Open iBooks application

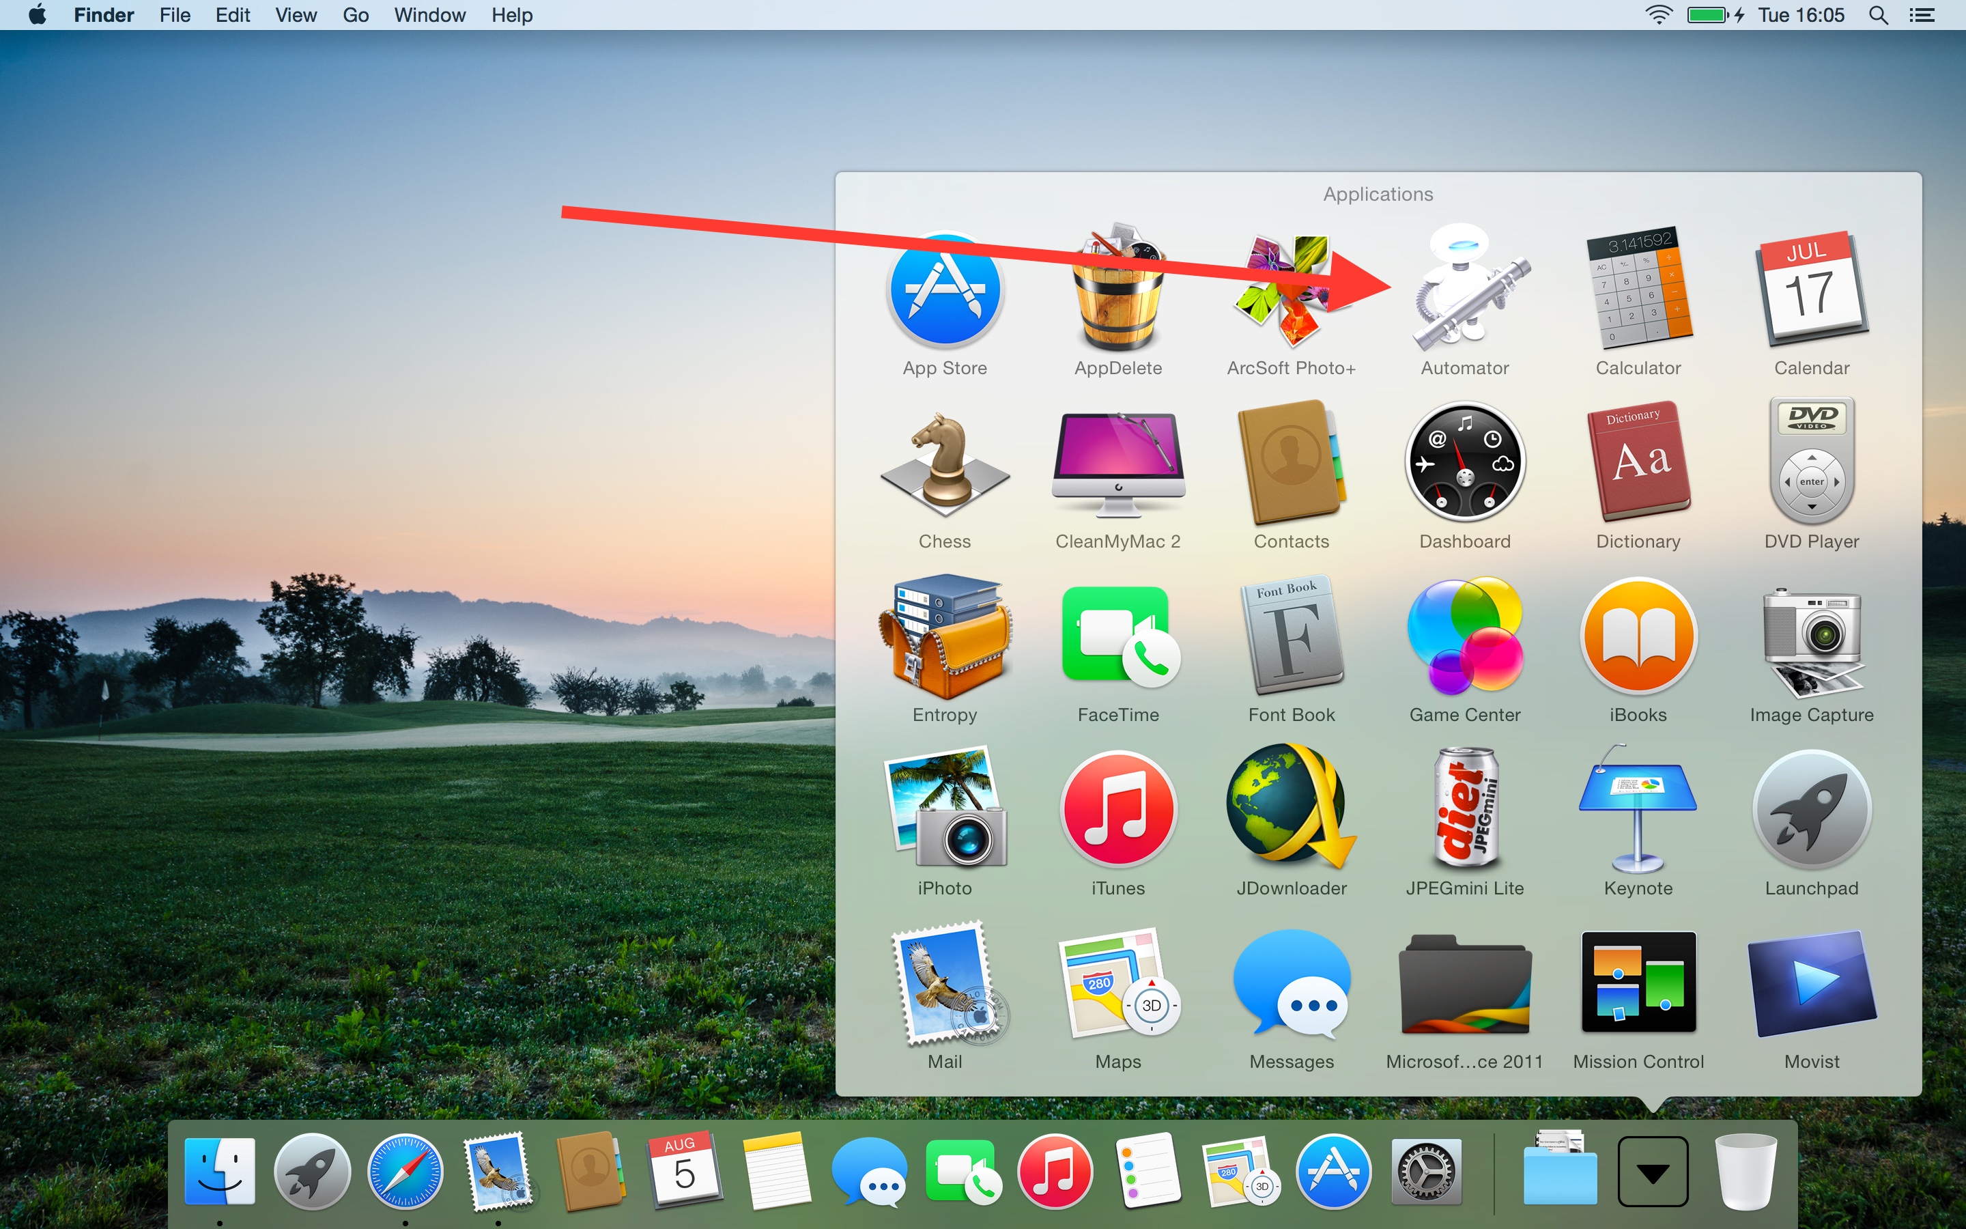[1638, 636]
